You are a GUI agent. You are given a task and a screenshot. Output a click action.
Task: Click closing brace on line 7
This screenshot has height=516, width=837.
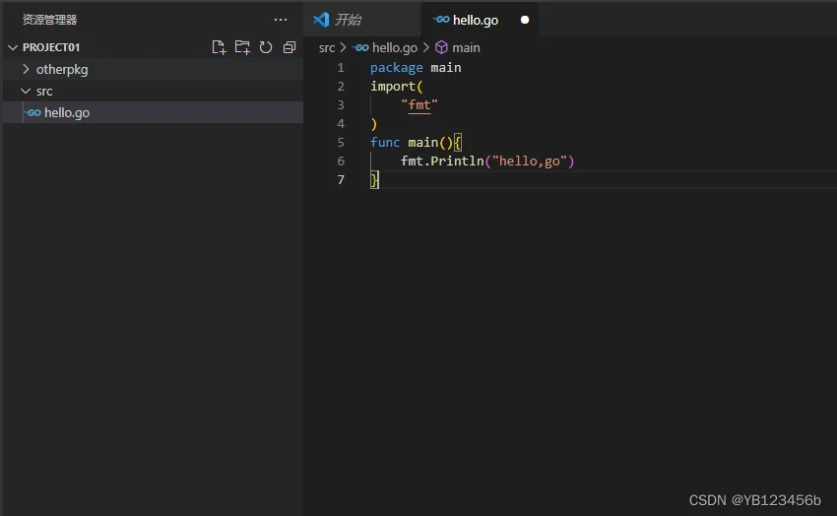coord(374,180)
